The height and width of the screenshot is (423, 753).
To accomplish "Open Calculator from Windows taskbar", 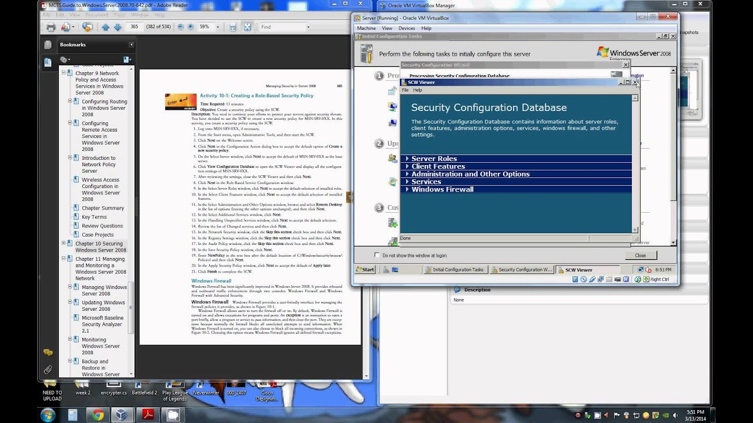I will (x=72, y=415).
